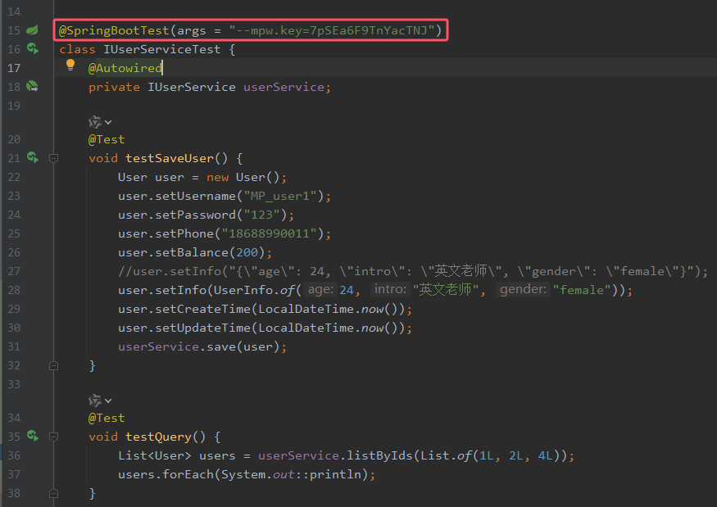717x507 pixels.
Task: Click the userService.save(user) call
Action: 199,346
